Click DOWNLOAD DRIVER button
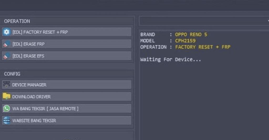 click(67, 97)
